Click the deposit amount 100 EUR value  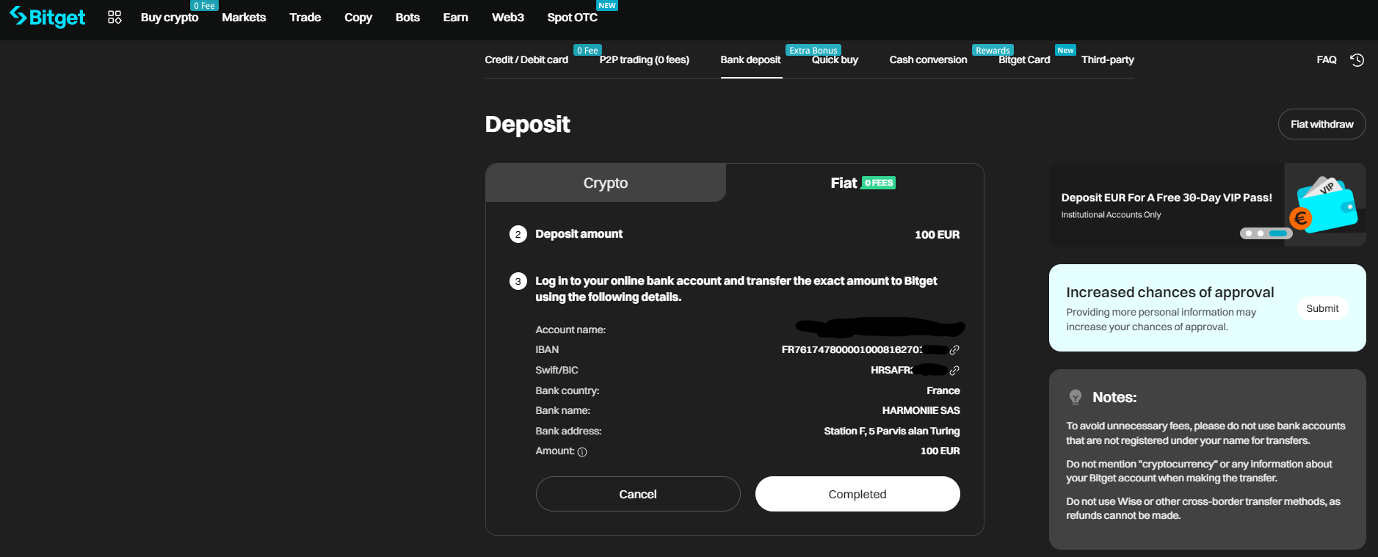(x=938, y=235)
